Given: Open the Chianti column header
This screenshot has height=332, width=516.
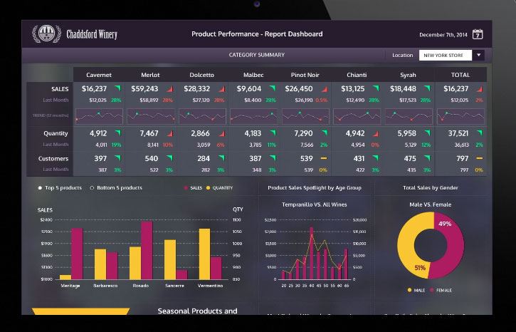Looking at the screenshot, I should [x=357, y=75].
